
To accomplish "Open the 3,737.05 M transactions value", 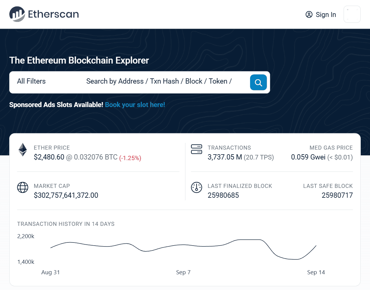I will click(225, 157).
